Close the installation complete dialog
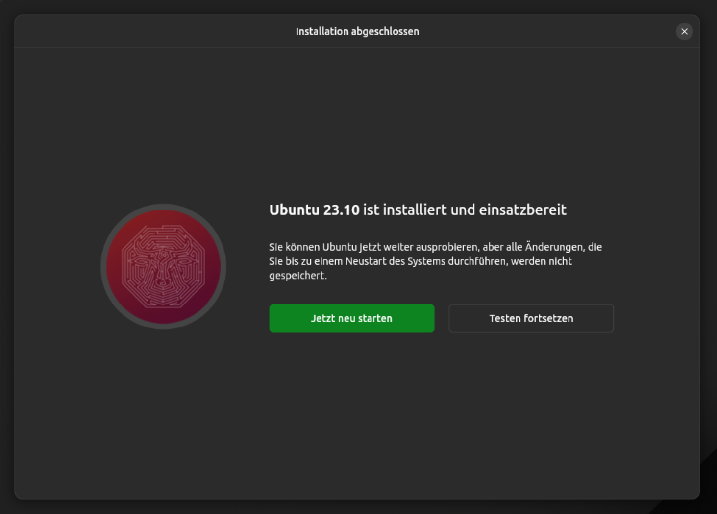The height and width of the screenshot is (514, 717). [x=684, y=32]
